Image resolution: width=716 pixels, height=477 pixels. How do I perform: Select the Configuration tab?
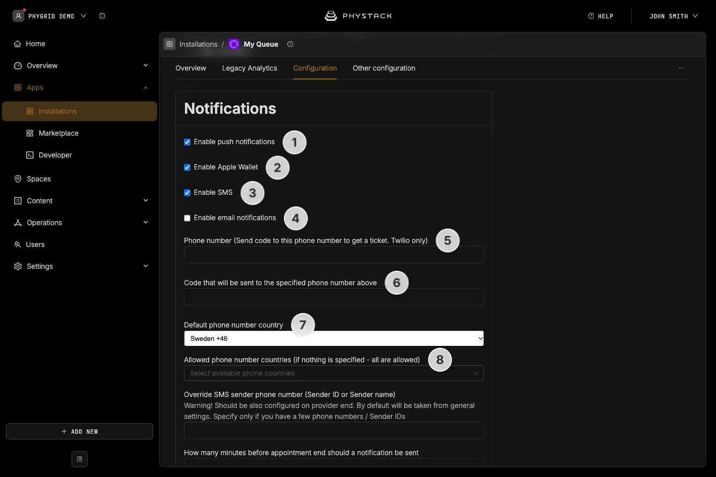(315, 68)
